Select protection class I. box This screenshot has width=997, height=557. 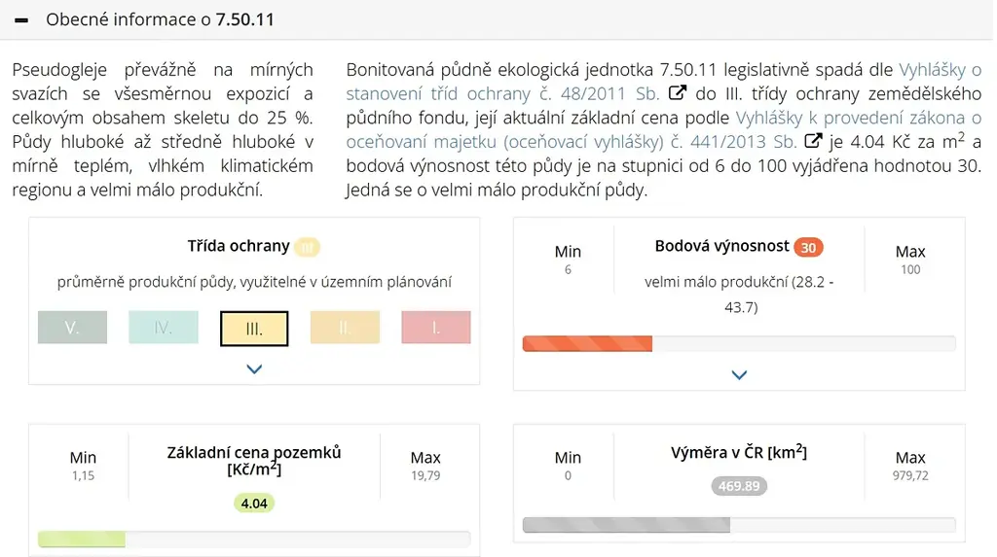pyautogui.click(x=436, y=328)
